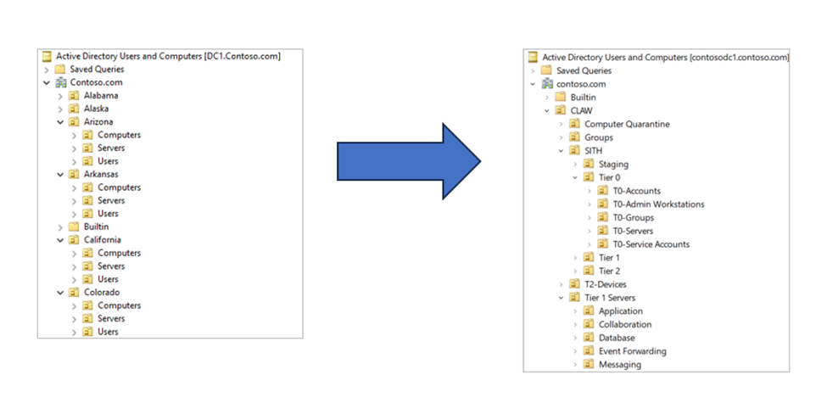Viewport: 827px width, 414px height.
Task: Expand Computers node under Arizona
Action: point(74,136)
